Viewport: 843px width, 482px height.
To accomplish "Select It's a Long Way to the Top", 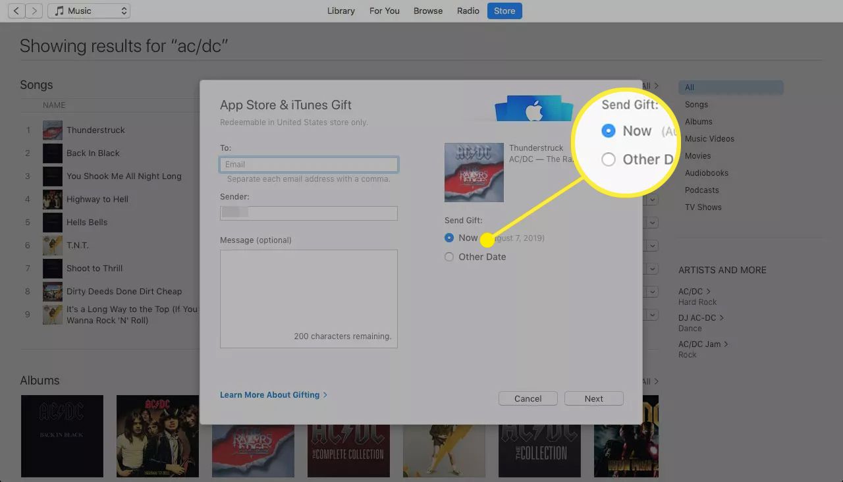I will [x=132, y=315].
